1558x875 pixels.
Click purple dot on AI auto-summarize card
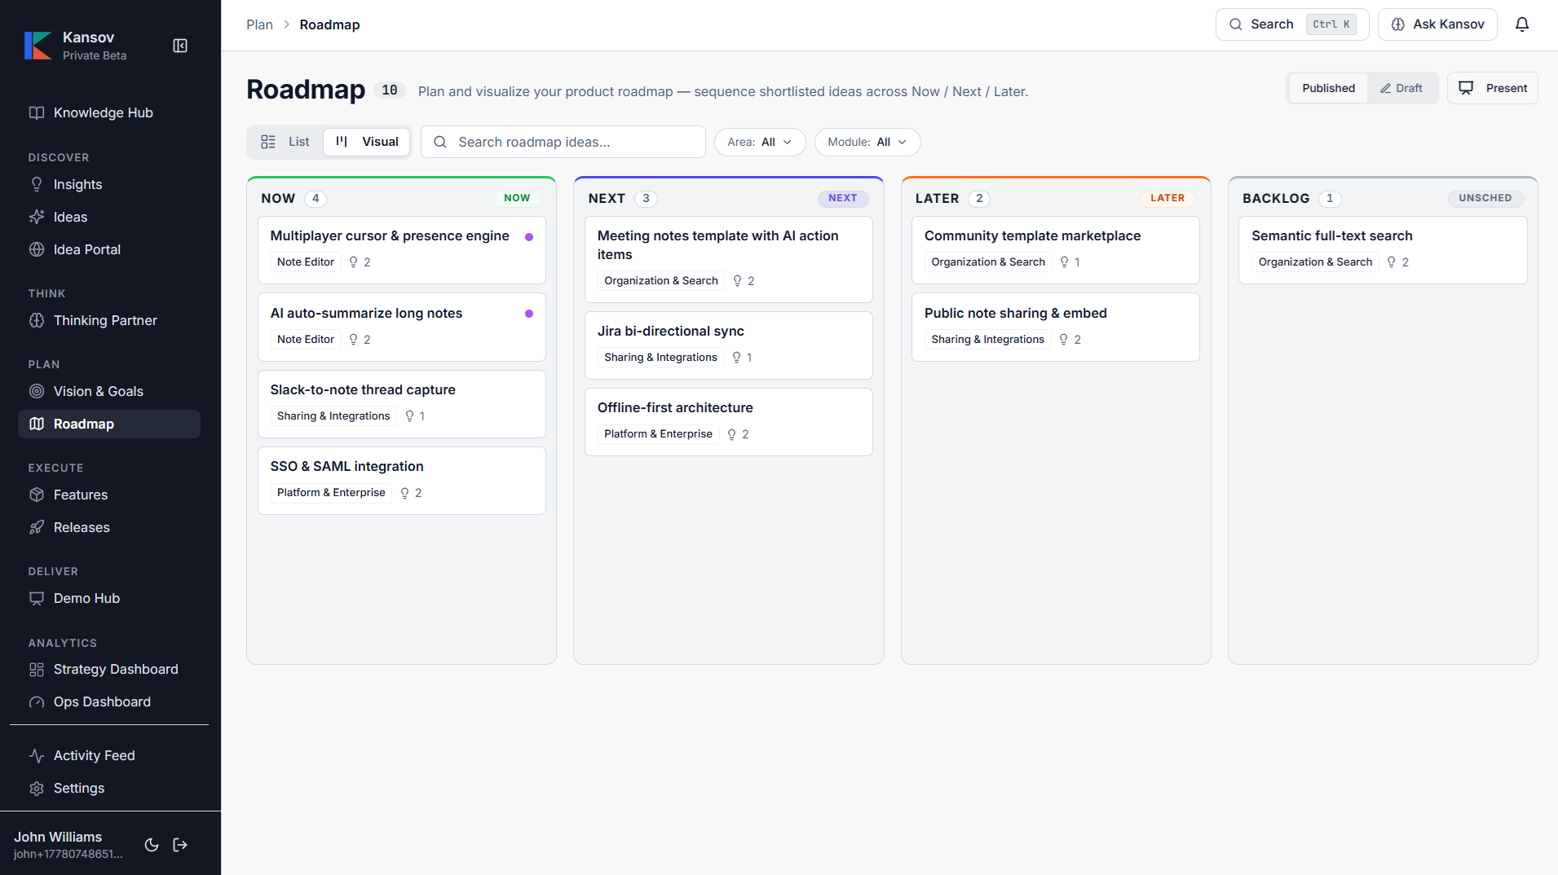(529, 314)
